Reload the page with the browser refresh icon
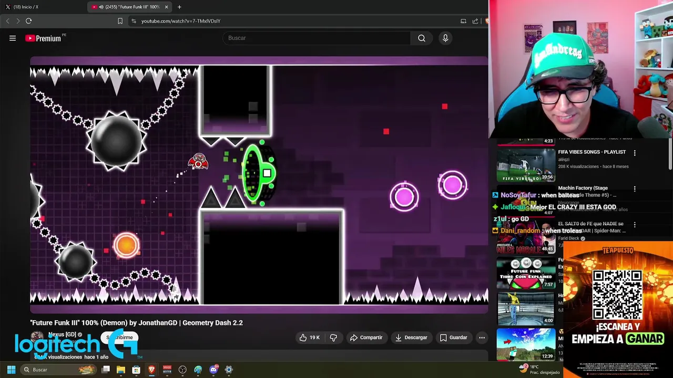This screenshot has width=673, height=378. pos(28,21)
